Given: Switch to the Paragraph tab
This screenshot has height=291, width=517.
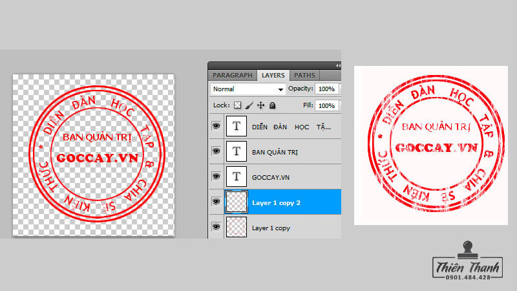Looking at the screenshot, I should tap(233, 76).
